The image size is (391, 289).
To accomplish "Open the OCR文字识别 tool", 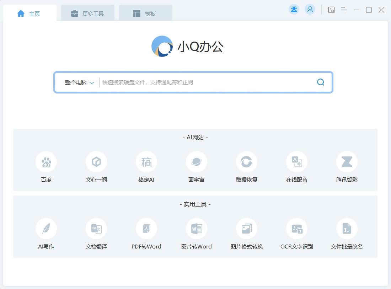I will pyautogui.click(x=297, y=229).
